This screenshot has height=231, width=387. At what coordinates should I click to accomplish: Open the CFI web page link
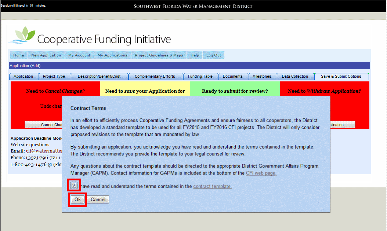[261, 173]
